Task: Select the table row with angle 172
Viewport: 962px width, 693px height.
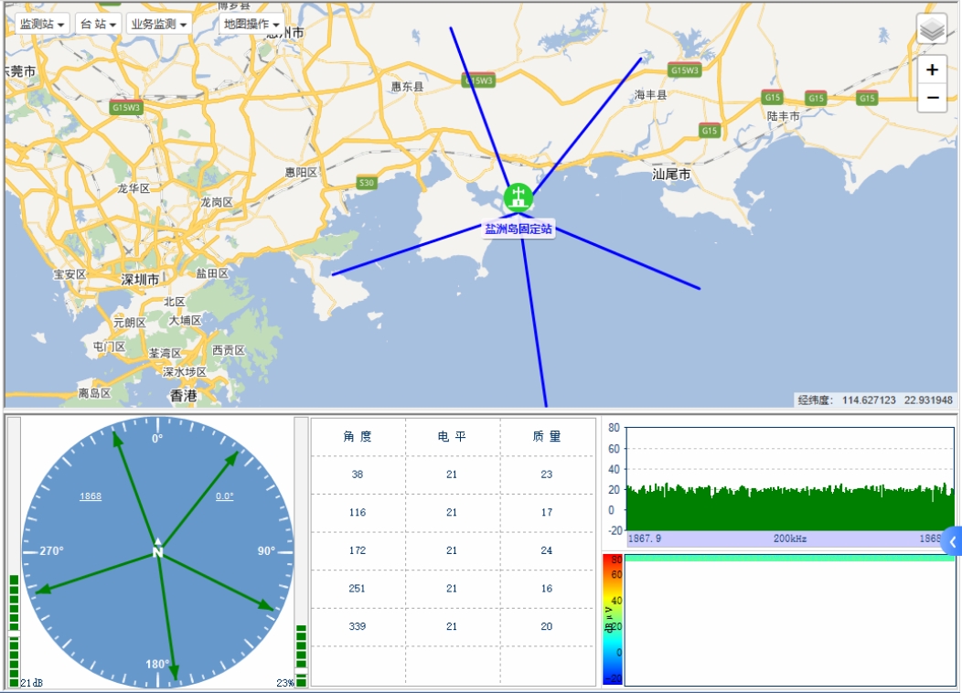Action: [452, 550]
